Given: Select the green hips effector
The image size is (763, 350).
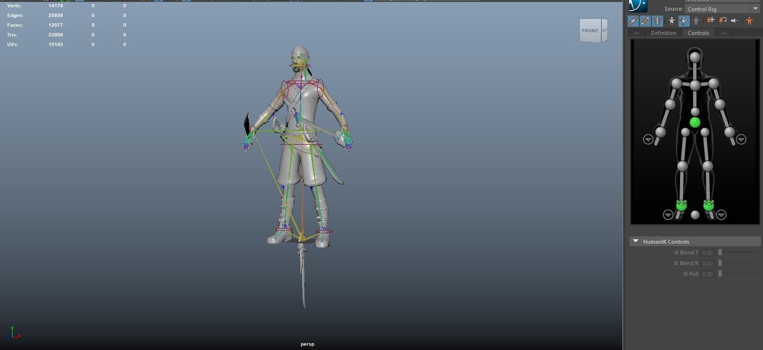Looking at the screenshot, I should tap(695, 122).
